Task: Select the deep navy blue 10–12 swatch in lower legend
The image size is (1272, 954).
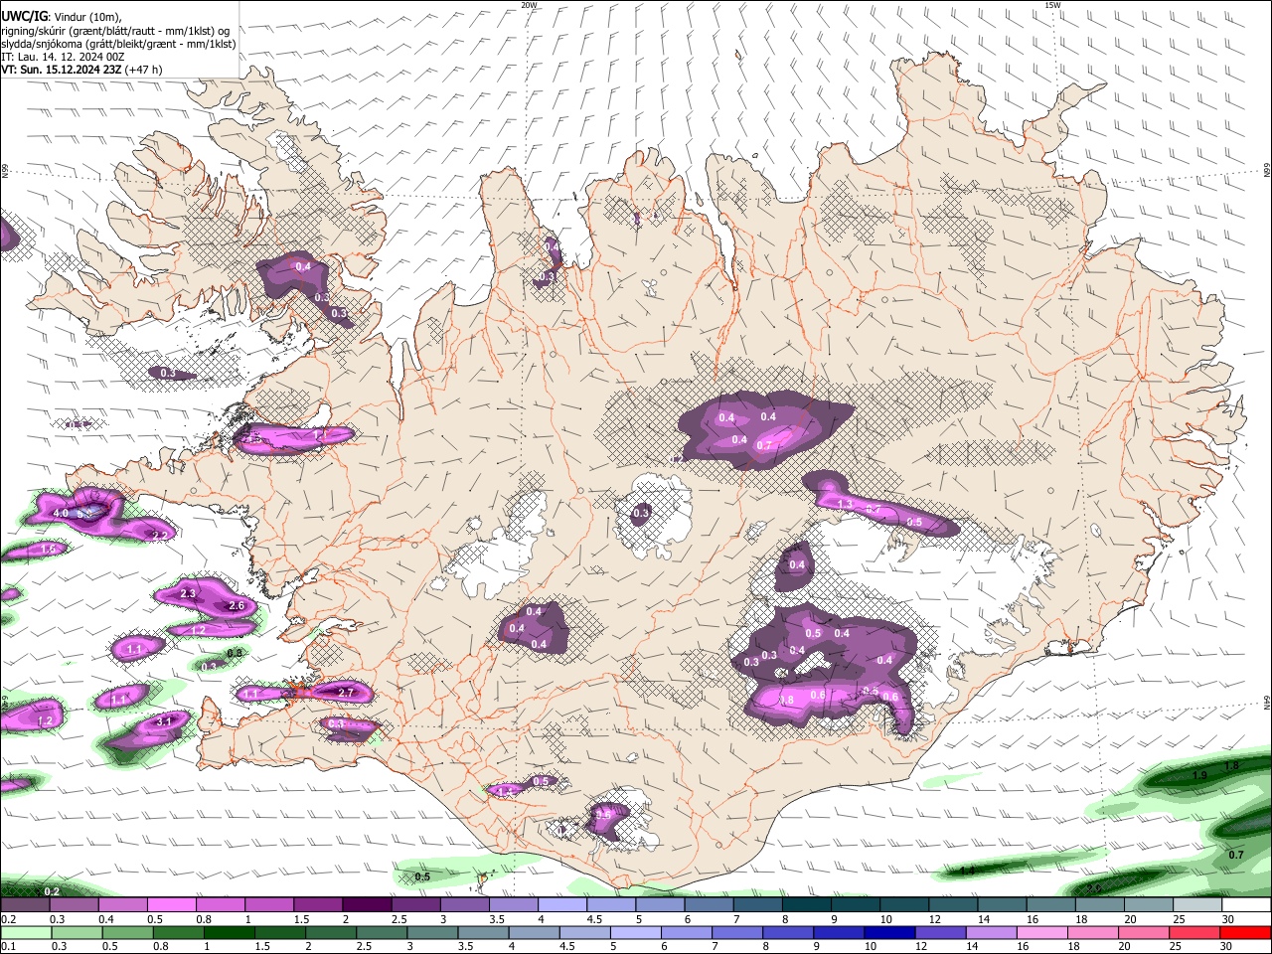Action: (889, 933)
